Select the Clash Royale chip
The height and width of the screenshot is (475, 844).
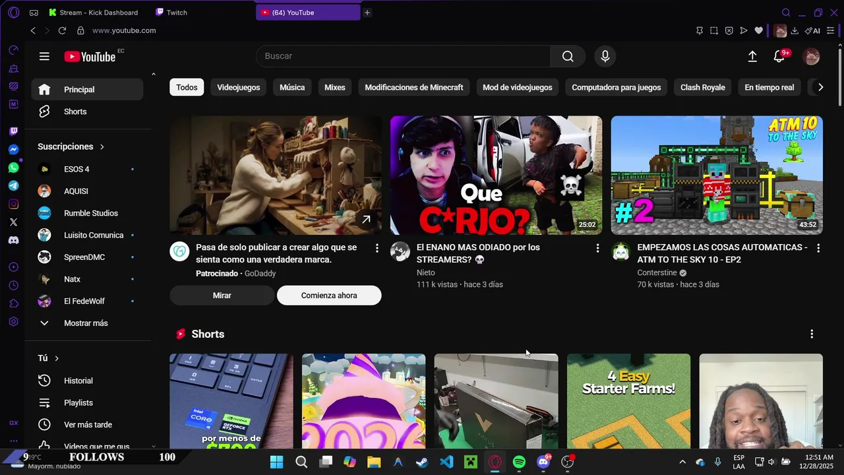pyautogui.click(x=703, y=87)
